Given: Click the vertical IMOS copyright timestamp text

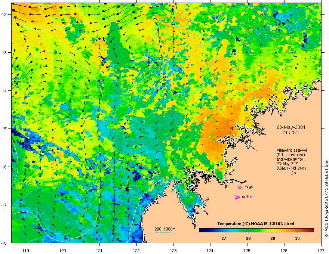Looking at the screenshot, I should tap(326, 198).
